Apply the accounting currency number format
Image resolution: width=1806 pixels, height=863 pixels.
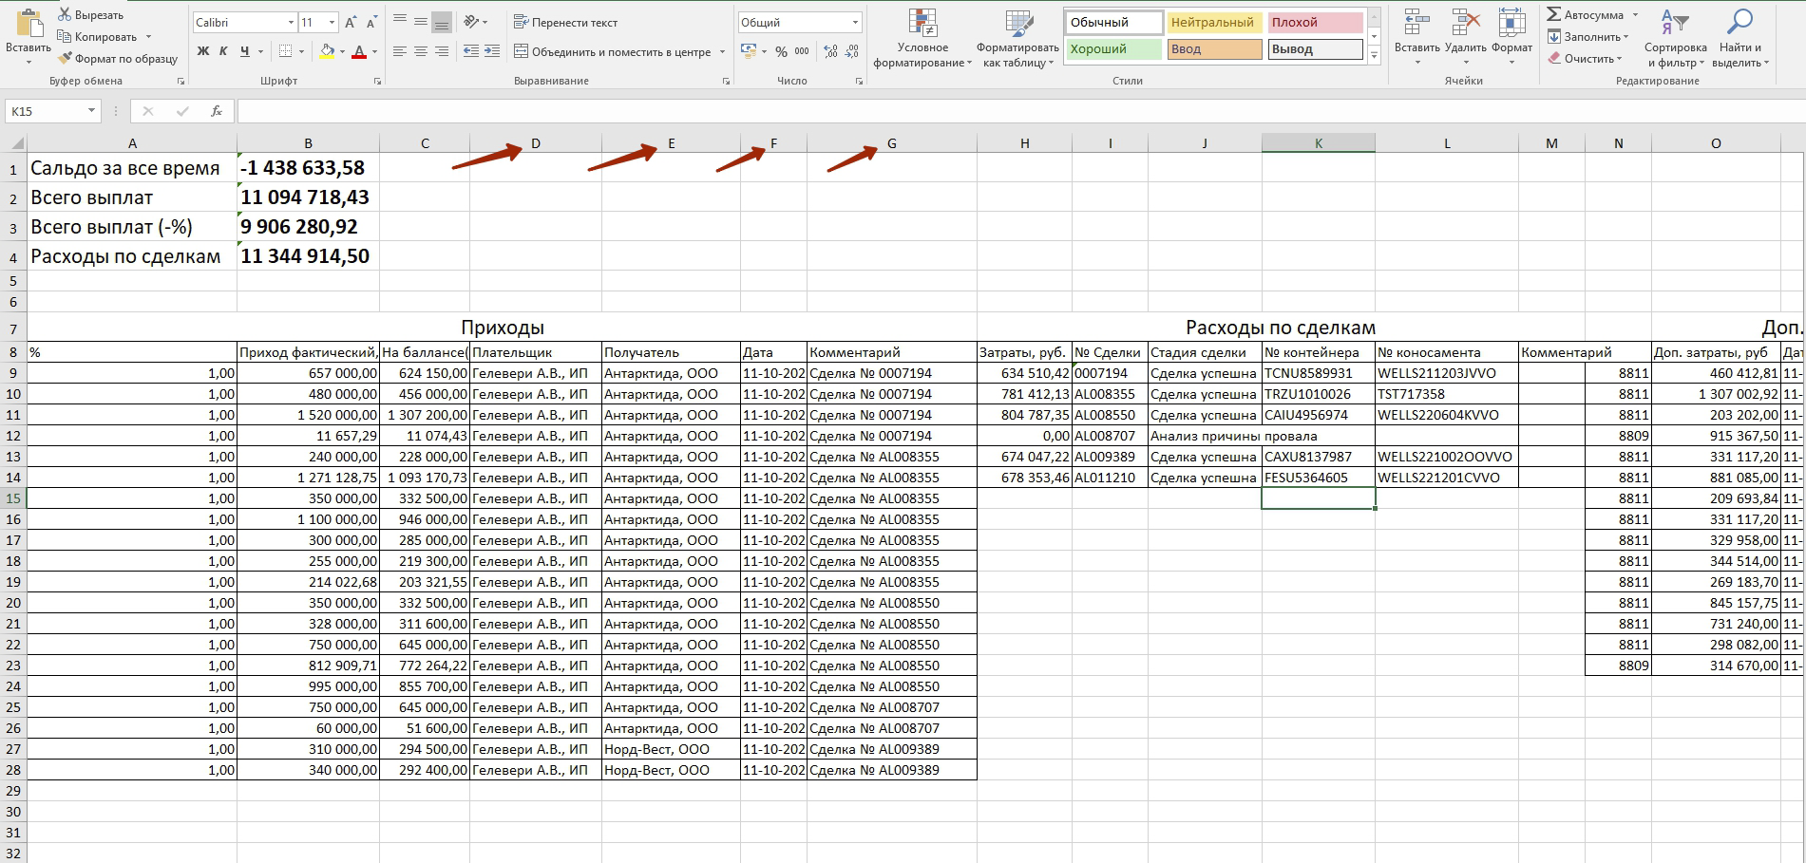coord(749,51)
